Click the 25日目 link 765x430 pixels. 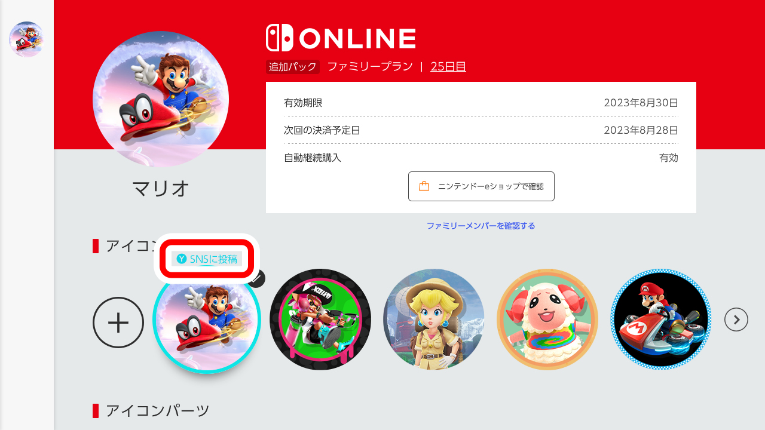pyautogui.click(x=448, y=66)
